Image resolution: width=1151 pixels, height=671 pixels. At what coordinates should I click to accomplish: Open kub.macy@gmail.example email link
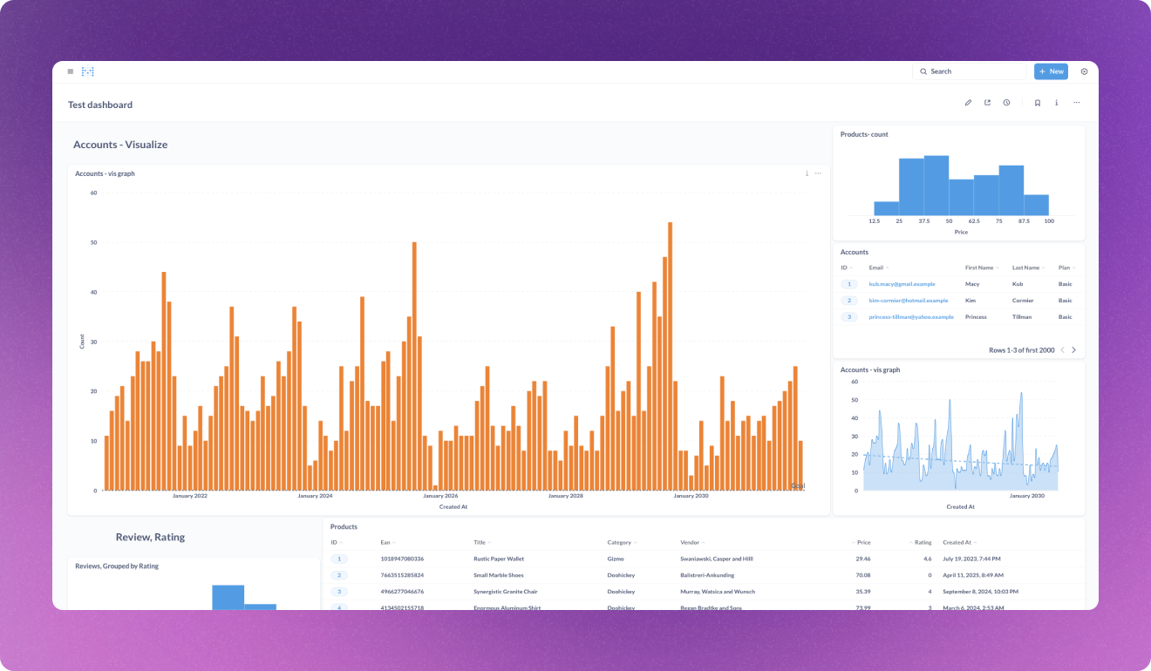tap(902, 284)
